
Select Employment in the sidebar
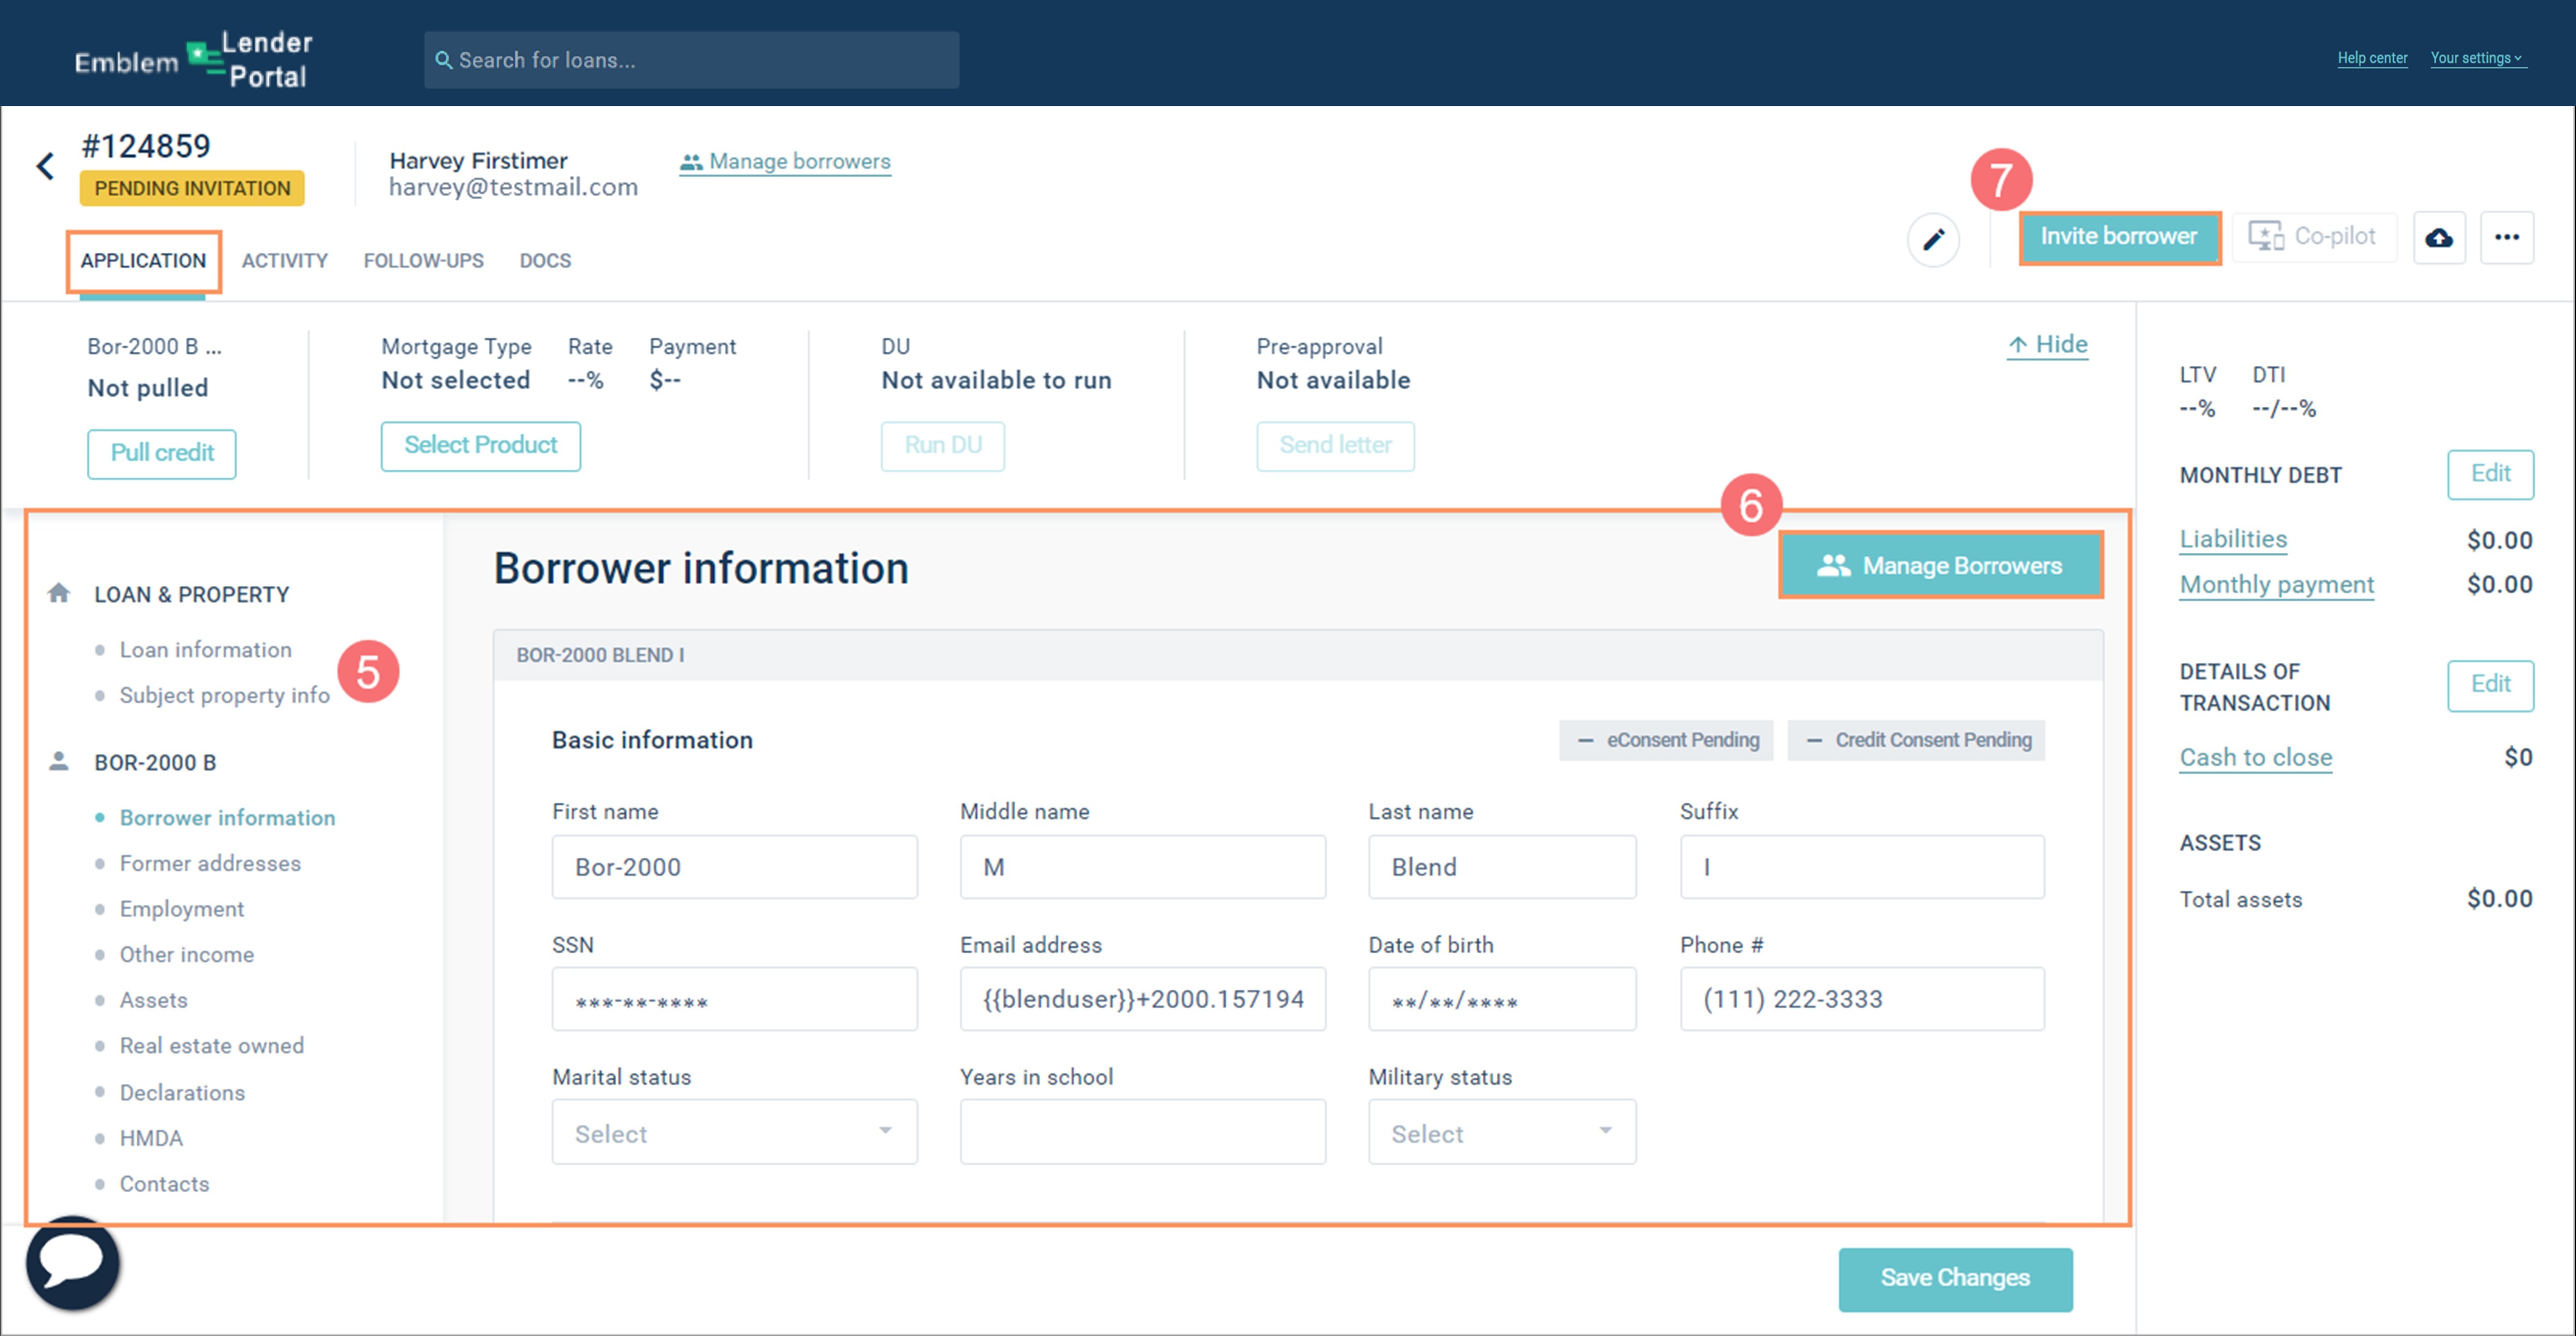182,908
